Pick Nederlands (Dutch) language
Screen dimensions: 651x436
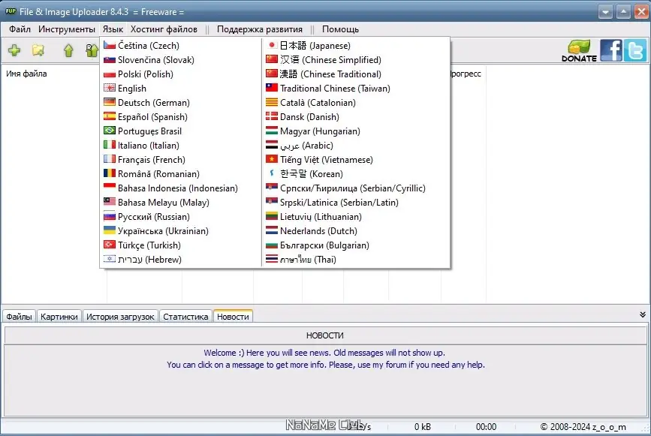click(356, 231)
